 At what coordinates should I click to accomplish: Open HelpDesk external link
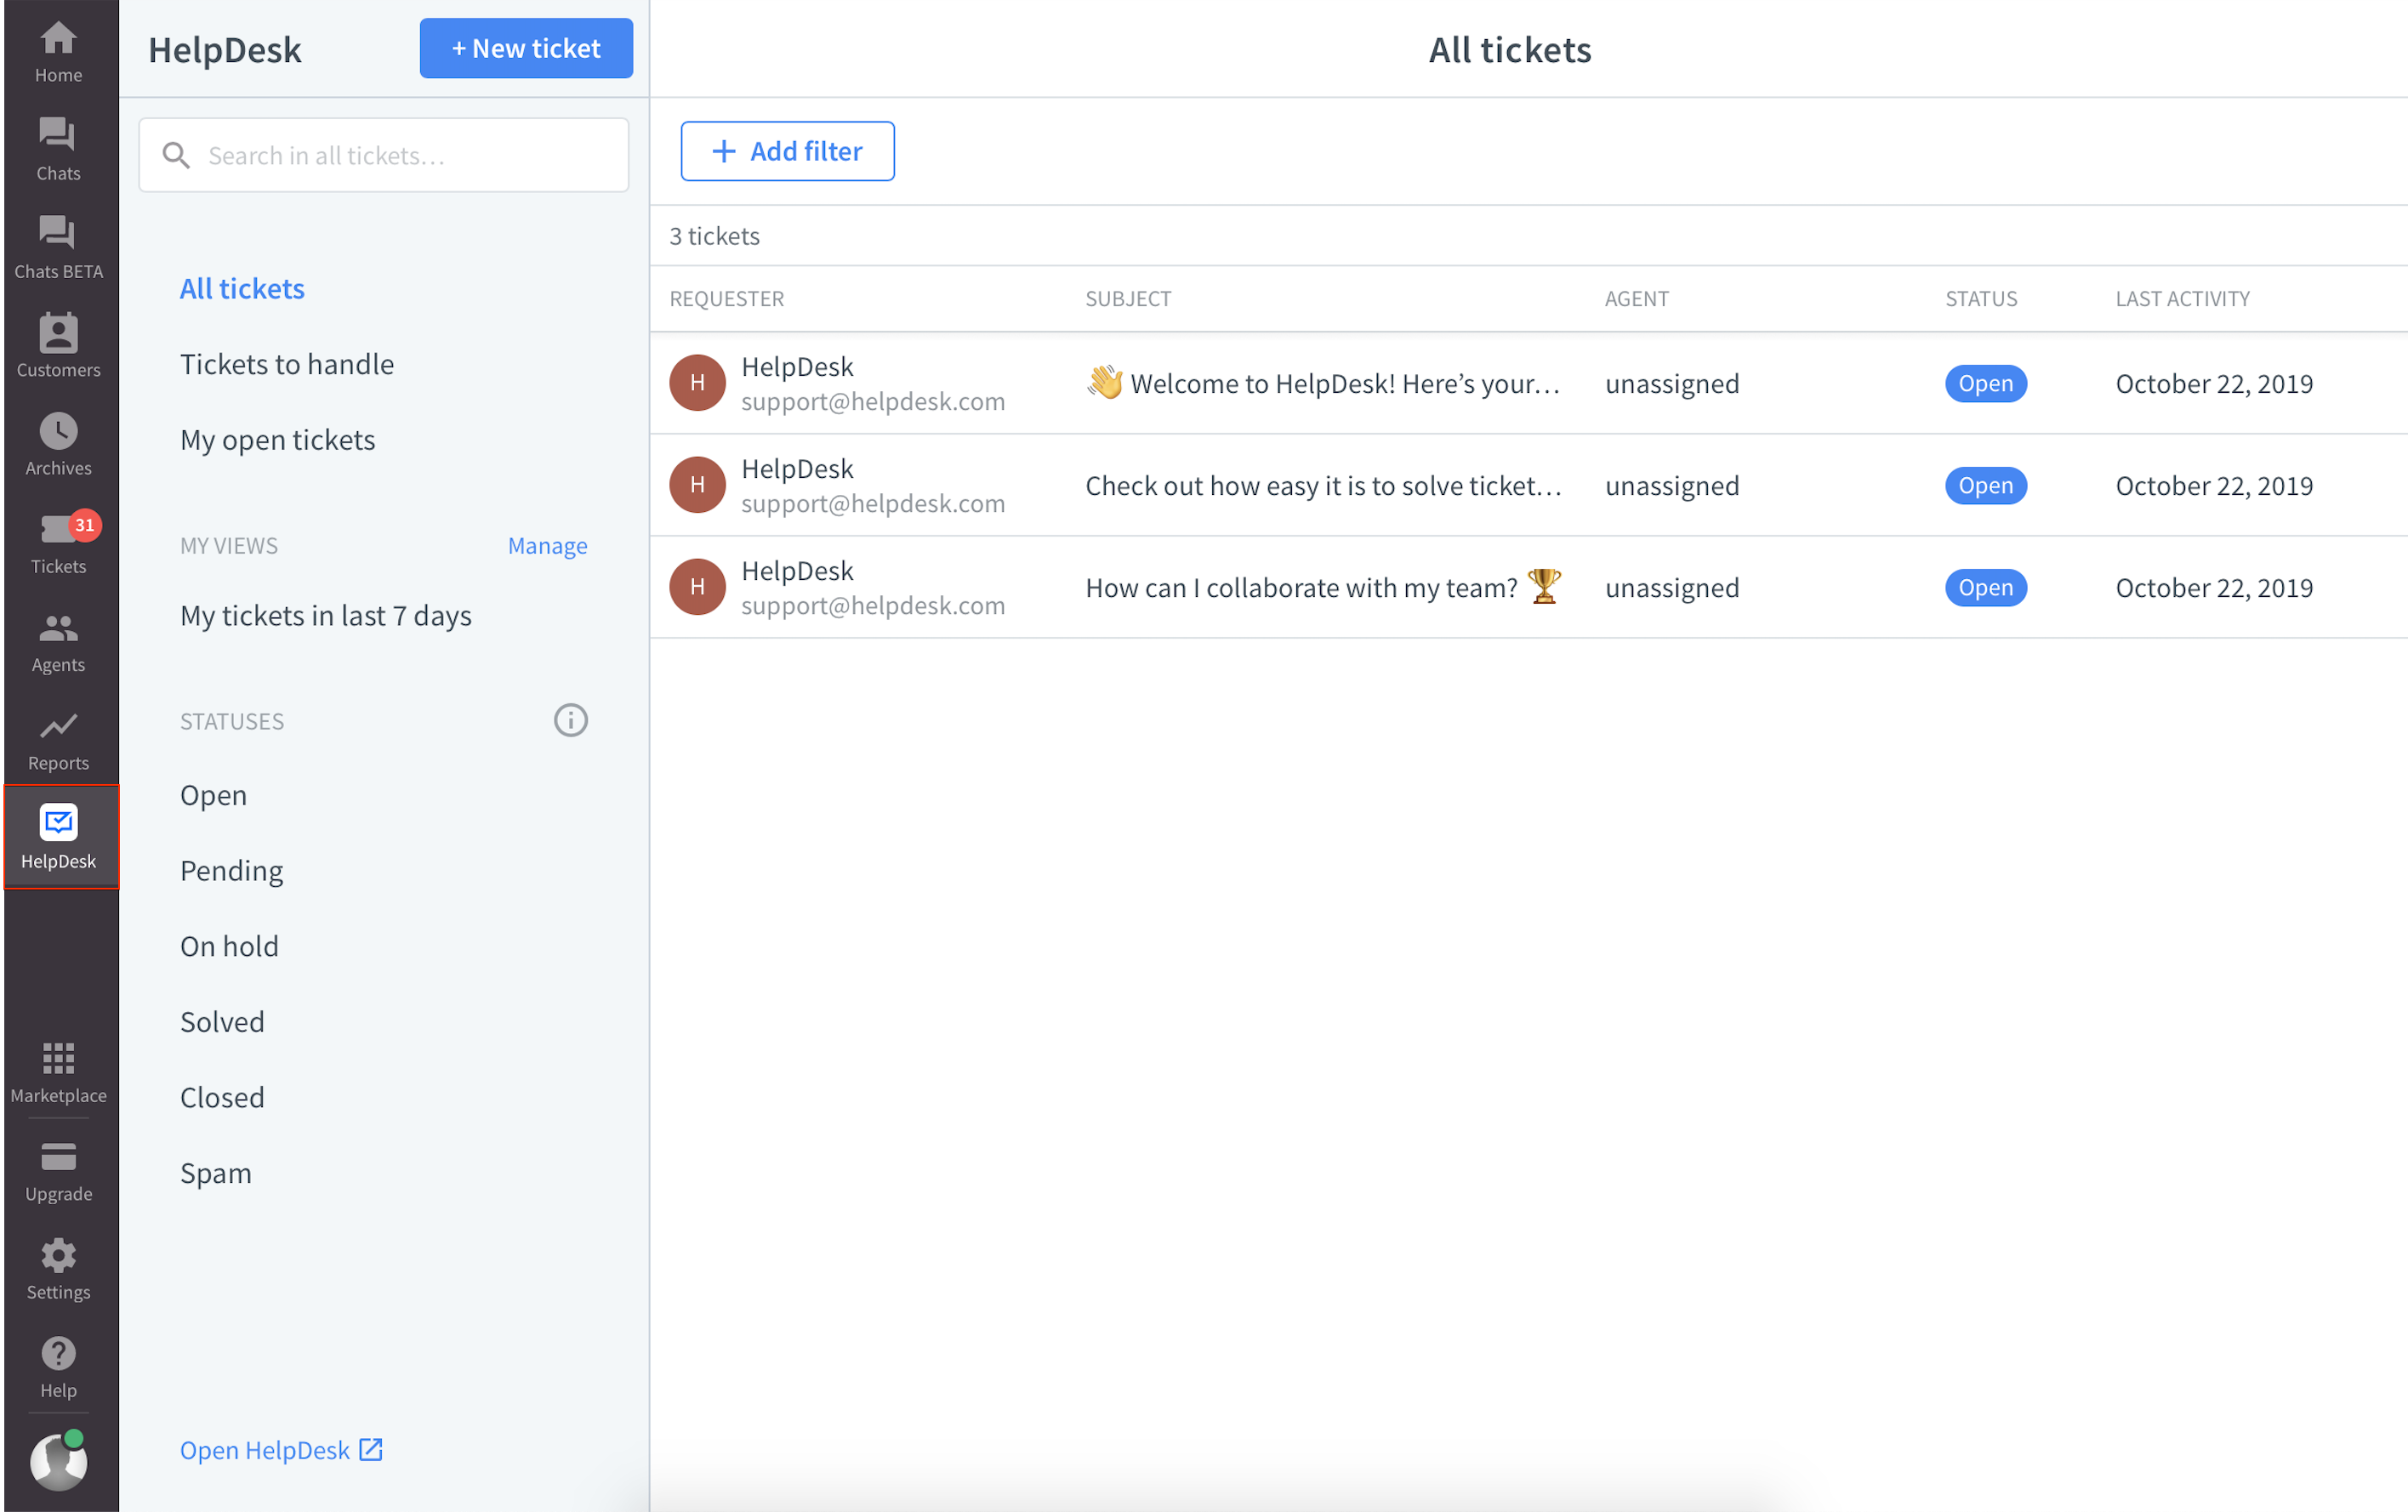[282, 1449]
